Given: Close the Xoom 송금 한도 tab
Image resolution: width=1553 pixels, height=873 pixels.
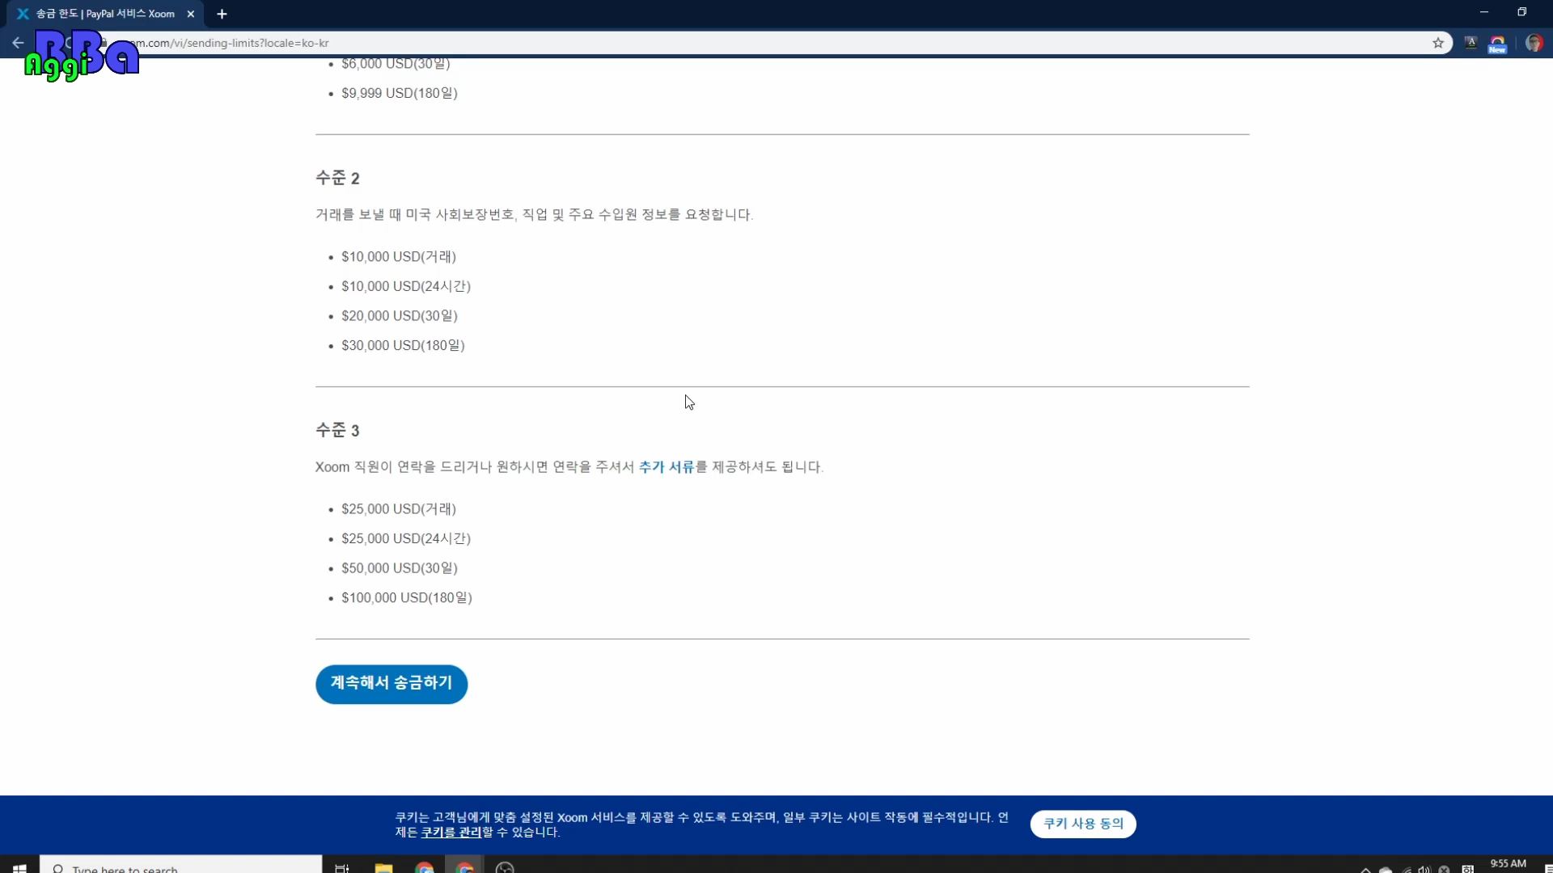Looking at the screenshot, I should pos(191,14).
